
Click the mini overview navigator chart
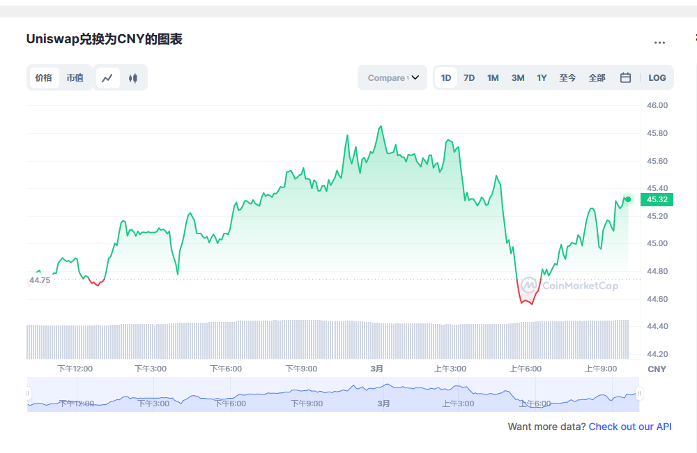tap(333, 394)
